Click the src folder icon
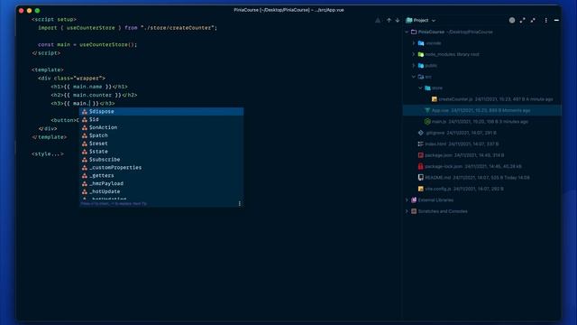Screen dimensions: 577x325 point(421,77)
